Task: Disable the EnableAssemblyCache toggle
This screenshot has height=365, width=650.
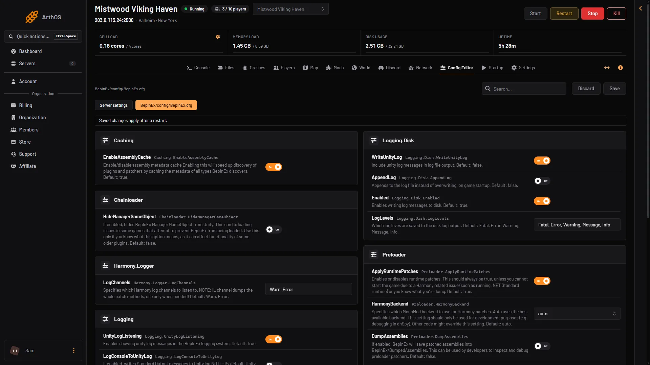Action: (x=274, y=167)
